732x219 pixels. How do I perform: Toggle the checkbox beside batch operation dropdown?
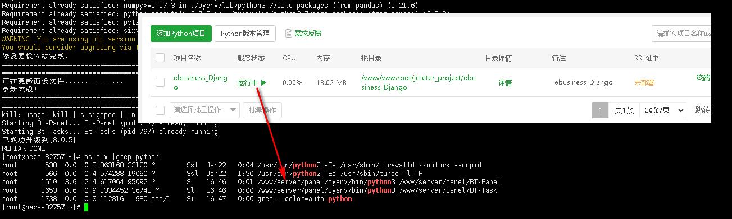point(160,110)
